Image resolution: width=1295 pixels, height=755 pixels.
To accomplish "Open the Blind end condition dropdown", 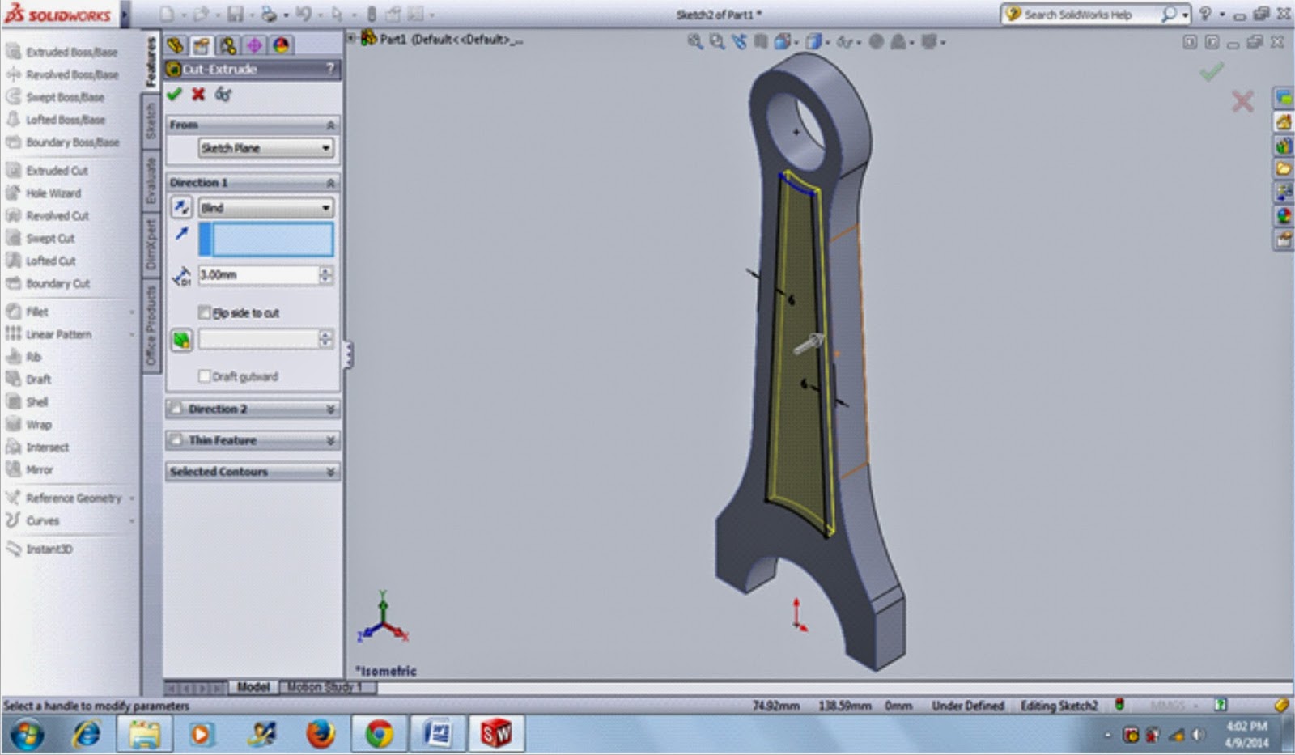I will point(267,208).
